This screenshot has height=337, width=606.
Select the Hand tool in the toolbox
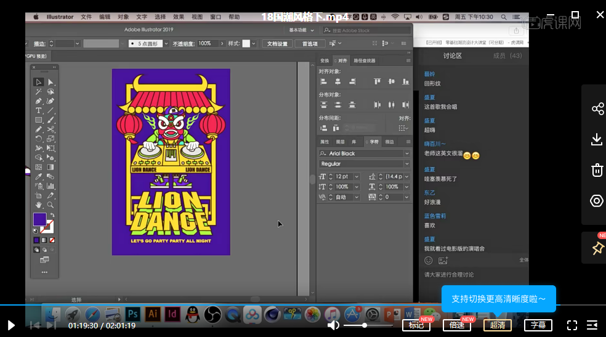click(x=38, y=205)
